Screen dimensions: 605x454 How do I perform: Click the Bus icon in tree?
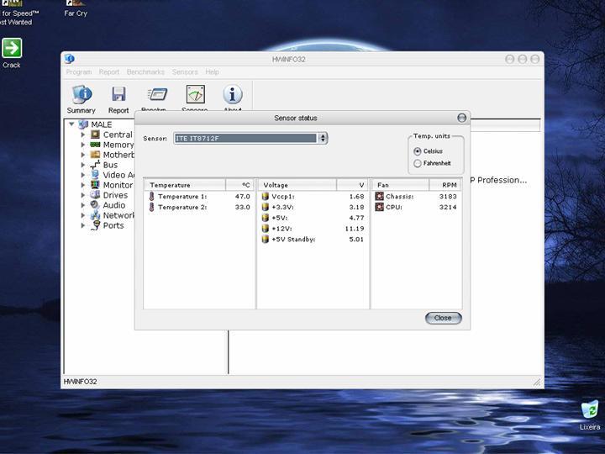(95, 165)
